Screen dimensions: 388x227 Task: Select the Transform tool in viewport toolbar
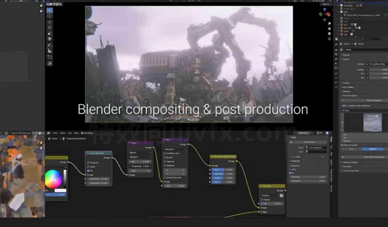[x=50, y=39]
